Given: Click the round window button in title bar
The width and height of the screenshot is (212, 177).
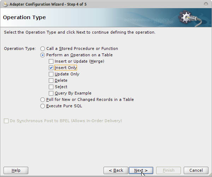Looking at the screenshot, I should 206,4.
